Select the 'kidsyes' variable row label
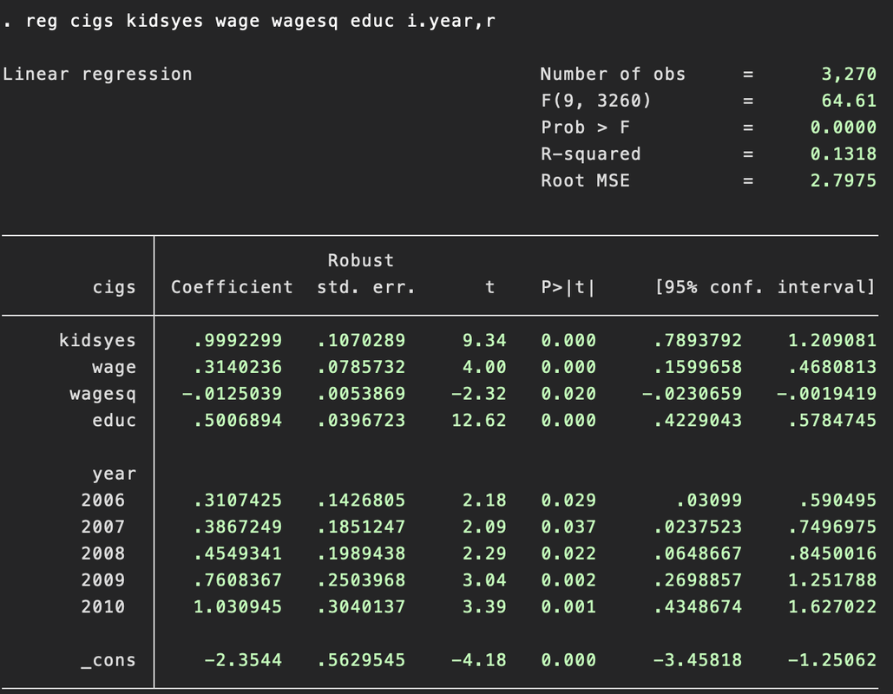Viewport: 893px width, 694px height. [97, 340]
